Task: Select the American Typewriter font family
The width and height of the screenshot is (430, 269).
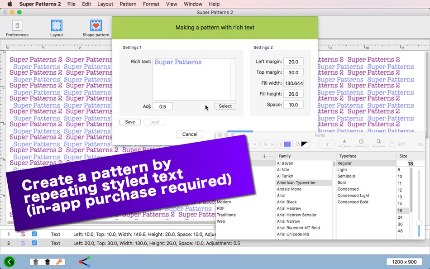Action: point(304,183)
